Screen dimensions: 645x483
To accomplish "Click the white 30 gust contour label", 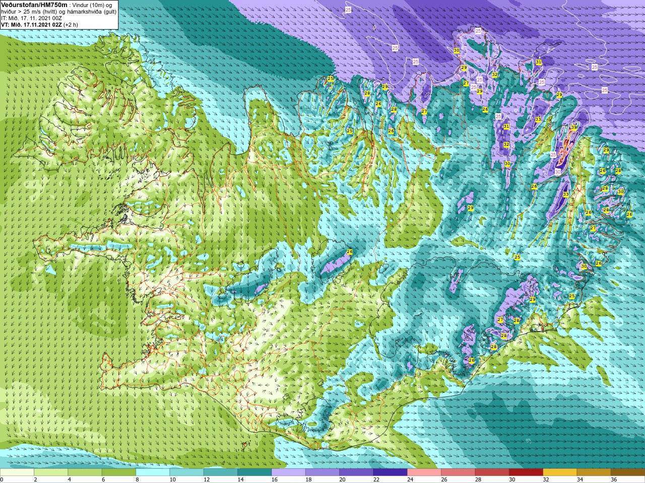I will pyautogui.click(x=557, y=172).
